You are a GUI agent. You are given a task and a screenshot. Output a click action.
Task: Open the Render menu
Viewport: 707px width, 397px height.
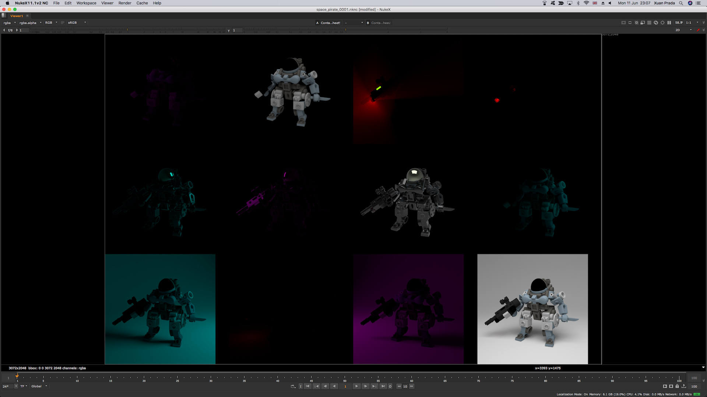click(125, 3)
